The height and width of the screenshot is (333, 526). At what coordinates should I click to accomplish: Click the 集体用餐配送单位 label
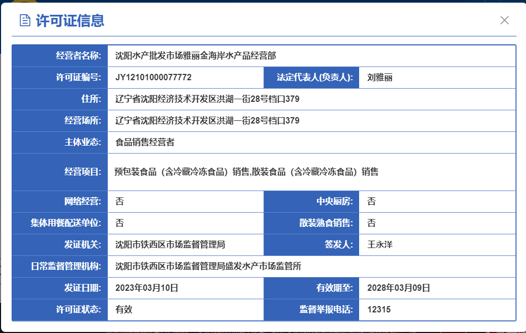coord(66,223)
